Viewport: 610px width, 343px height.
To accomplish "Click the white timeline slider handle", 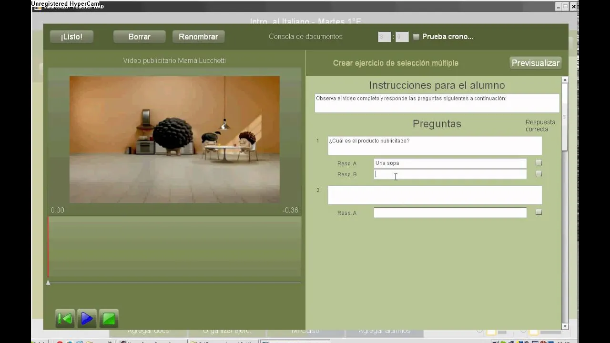I will pyautogui.click(x=48, y=282).
